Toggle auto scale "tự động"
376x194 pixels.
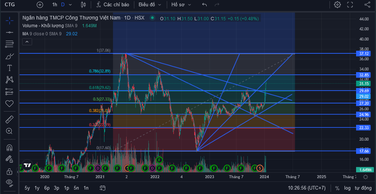[x=363, y=188]
